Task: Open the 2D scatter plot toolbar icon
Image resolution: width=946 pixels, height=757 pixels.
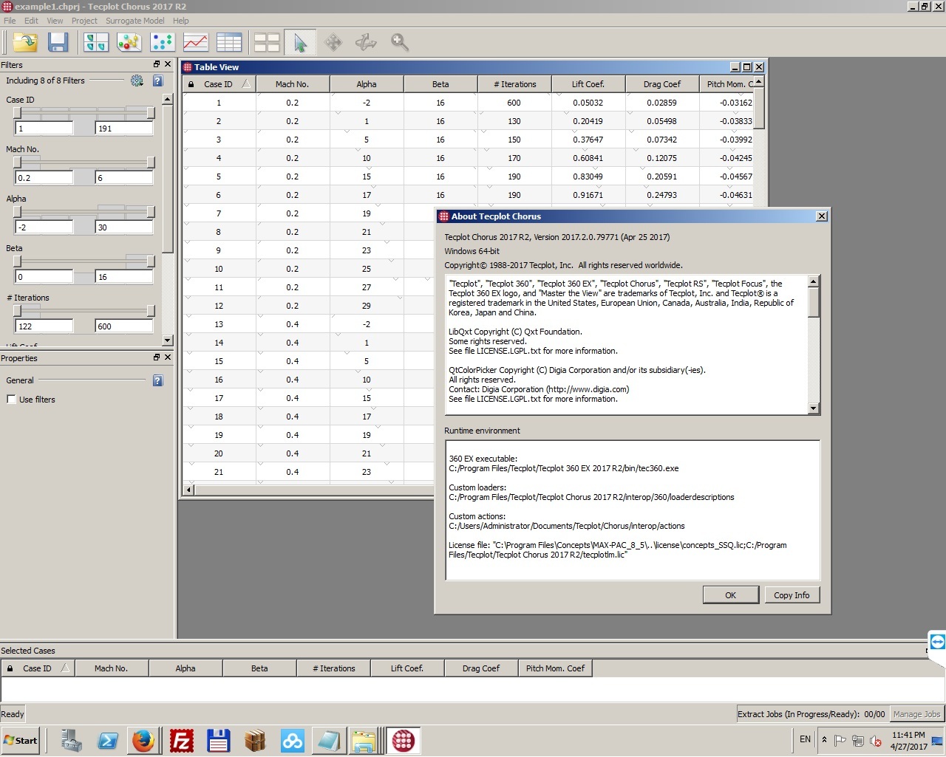Action: point(163,43)
